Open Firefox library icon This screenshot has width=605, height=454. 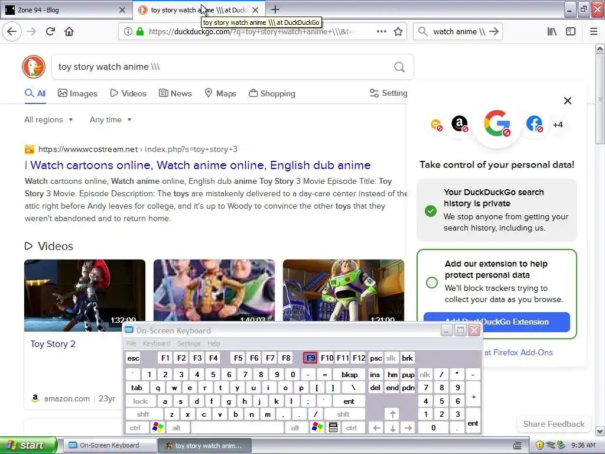pos(552,31)
